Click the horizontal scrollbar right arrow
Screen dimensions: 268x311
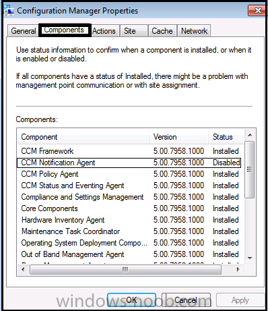pyautogui.click(x=238, y=269)
